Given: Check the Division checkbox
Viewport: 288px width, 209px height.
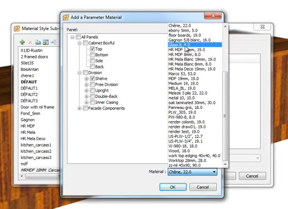Looking at the screenshot, I should (85, 73).
